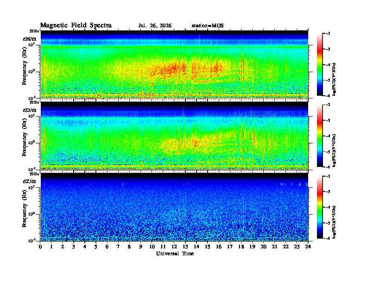Click the color scale bar beside dZ/dt panel

coord(320,207)
